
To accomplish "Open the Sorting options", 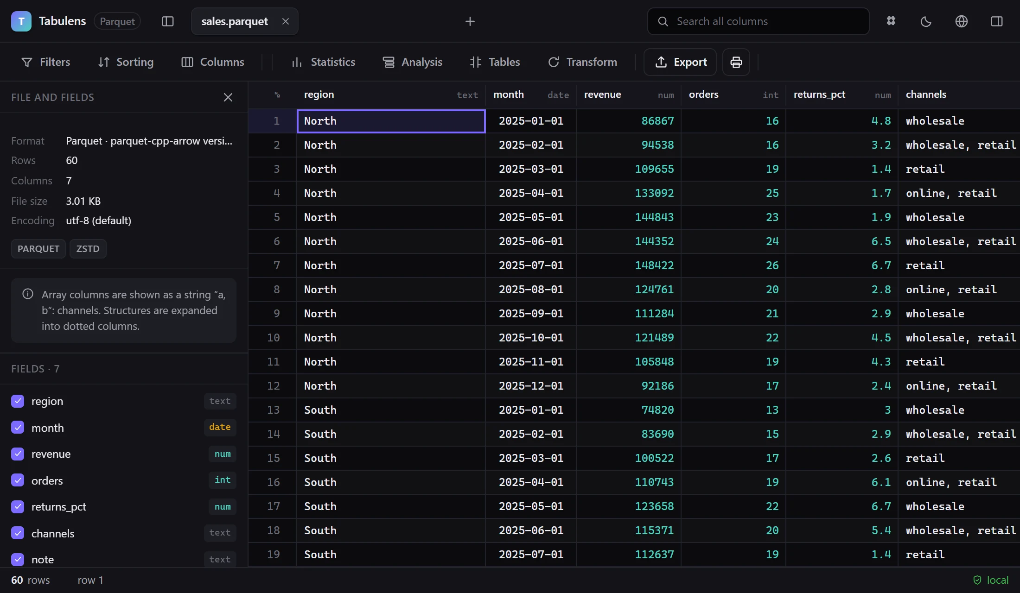I will pos(126,62).
